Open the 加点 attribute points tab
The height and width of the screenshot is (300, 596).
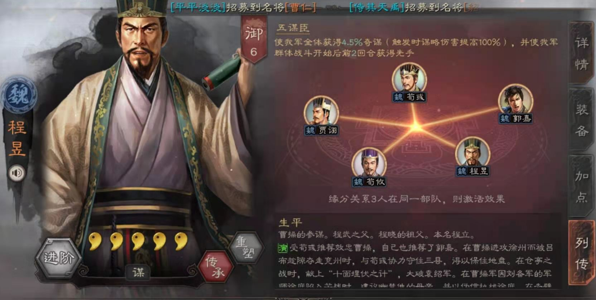coord(582,186)
